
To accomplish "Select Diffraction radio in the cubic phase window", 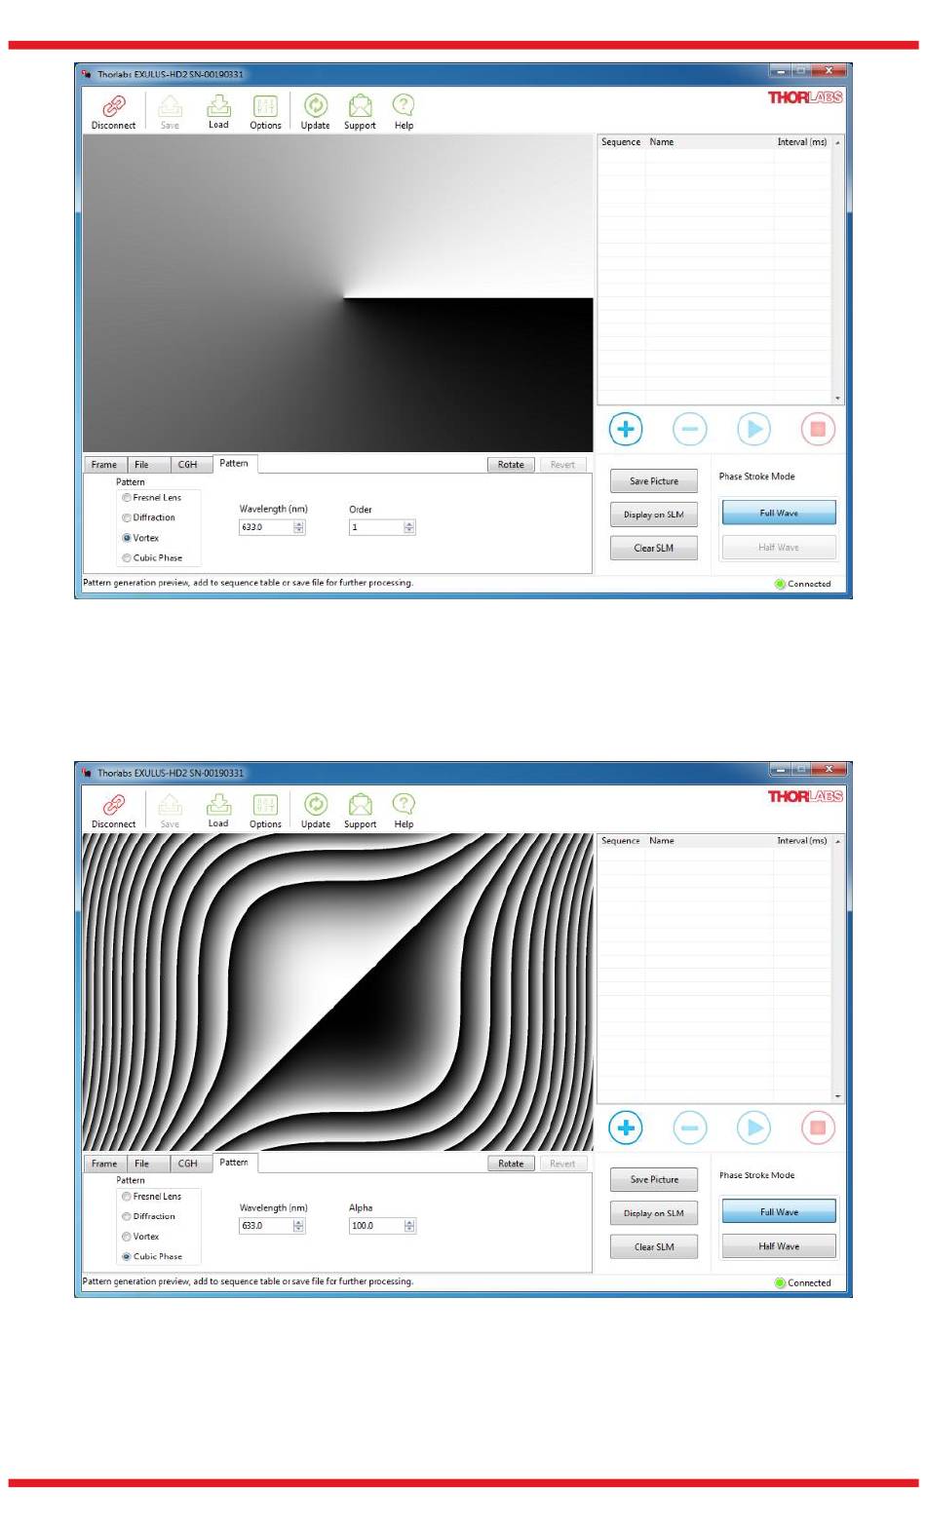I will click(x=127, y=1217).
